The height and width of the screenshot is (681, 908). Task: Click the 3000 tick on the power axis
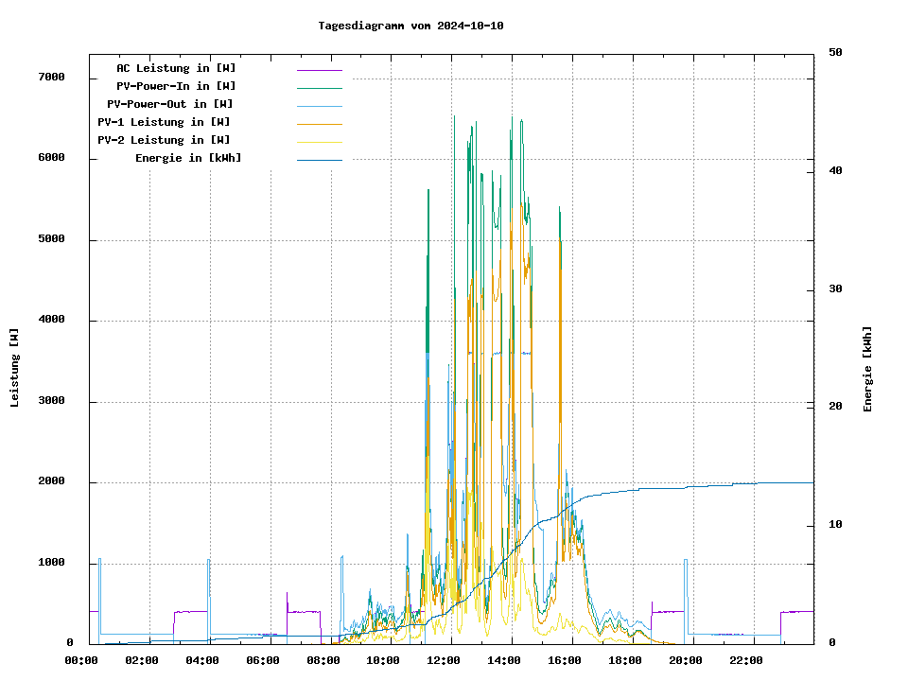click(x=51, y=402)
